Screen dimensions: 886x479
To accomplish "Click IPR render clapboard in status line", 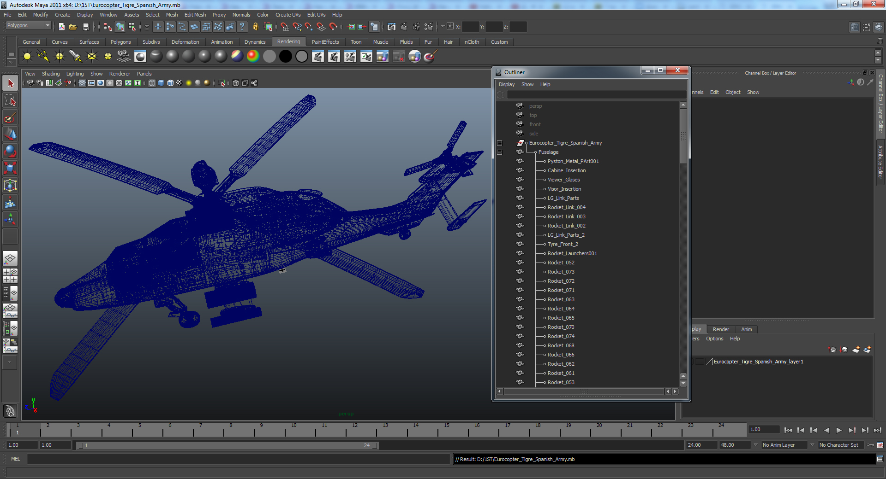I will click(x=416, y=27).
